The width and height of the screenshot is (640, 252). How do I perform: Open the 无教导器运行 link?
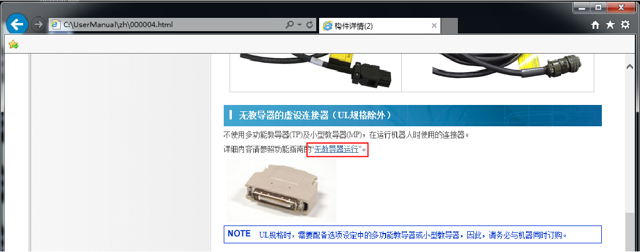click(x=336, y=149)
